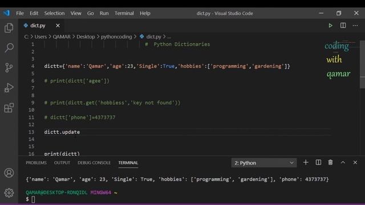Open editor More Actions ellipsis menu
Viewport: 365px width, 205px height.
[355, 25]
